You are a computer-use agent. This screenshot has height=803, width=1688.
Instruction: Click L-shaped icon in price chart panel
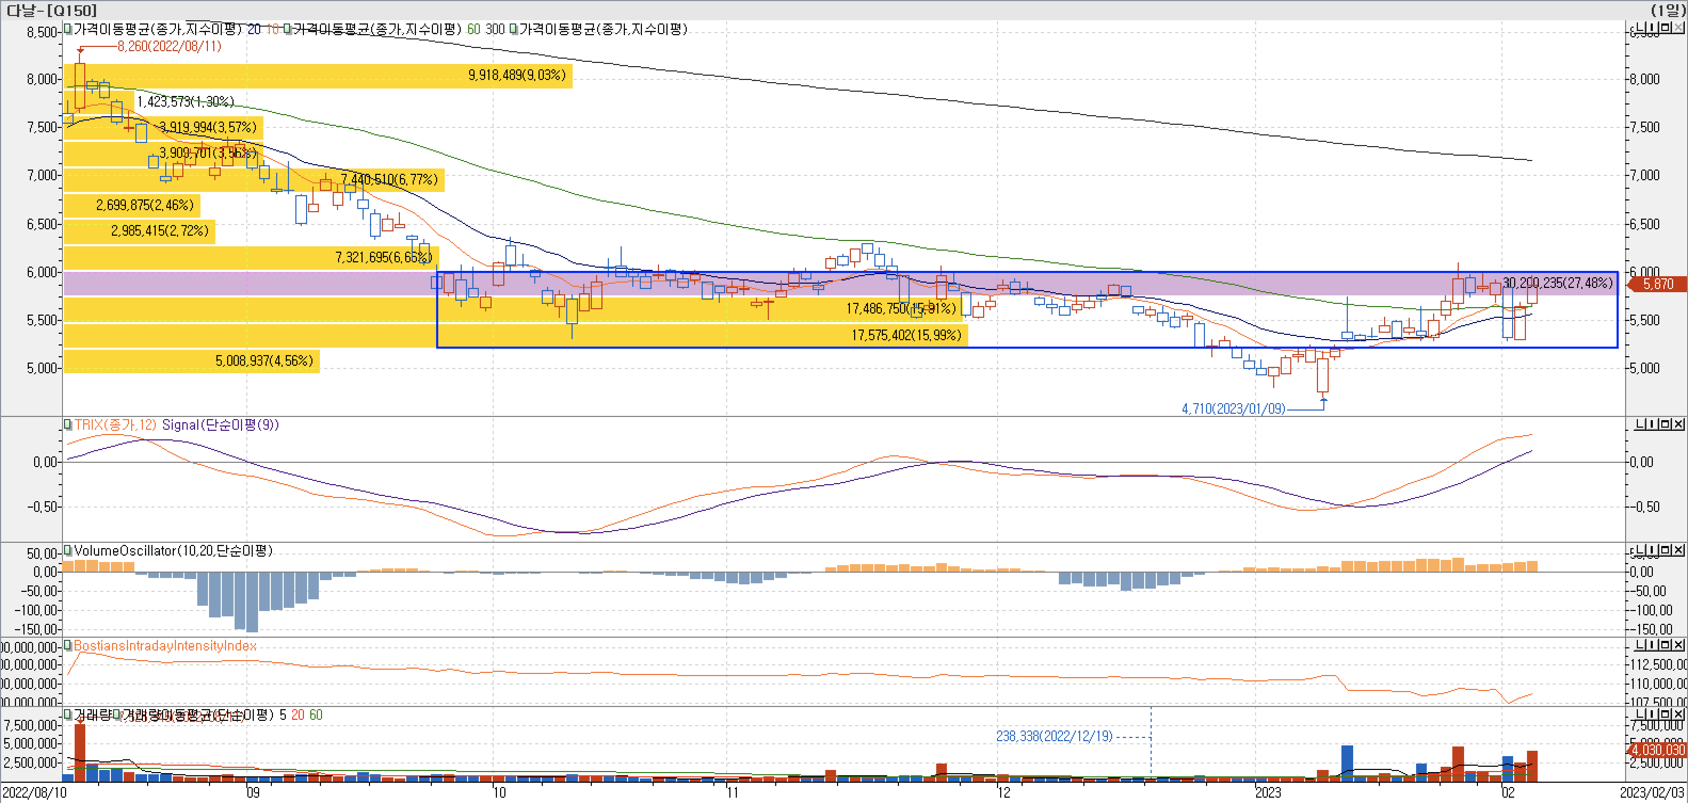point(1640,28)
